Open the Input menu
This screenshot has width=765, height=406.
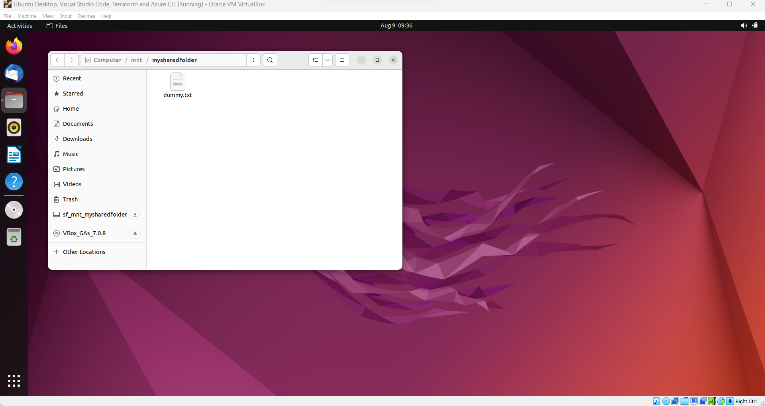tap(66, 16)
